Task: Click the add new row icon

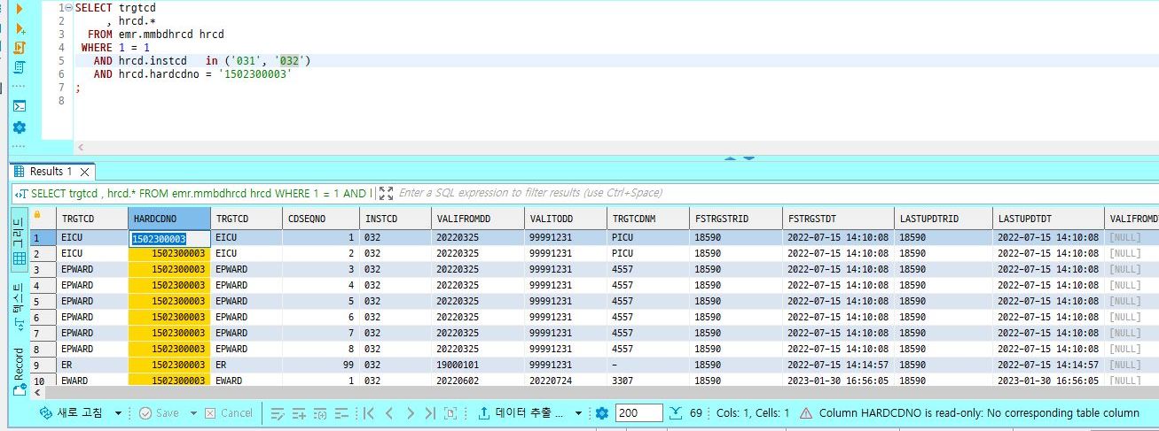Action: tap(299, 413)
